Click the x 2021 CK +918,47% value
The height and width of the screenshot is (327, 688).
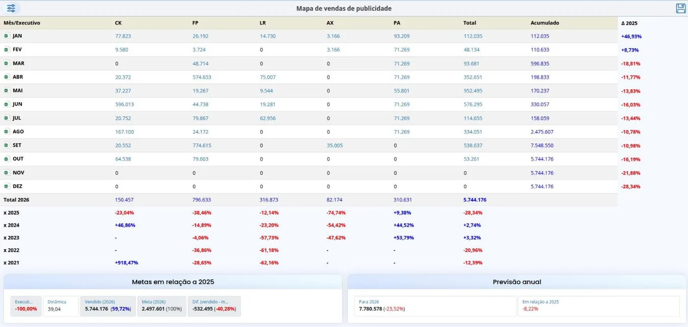pyautogui.click(x=126, y=263)
